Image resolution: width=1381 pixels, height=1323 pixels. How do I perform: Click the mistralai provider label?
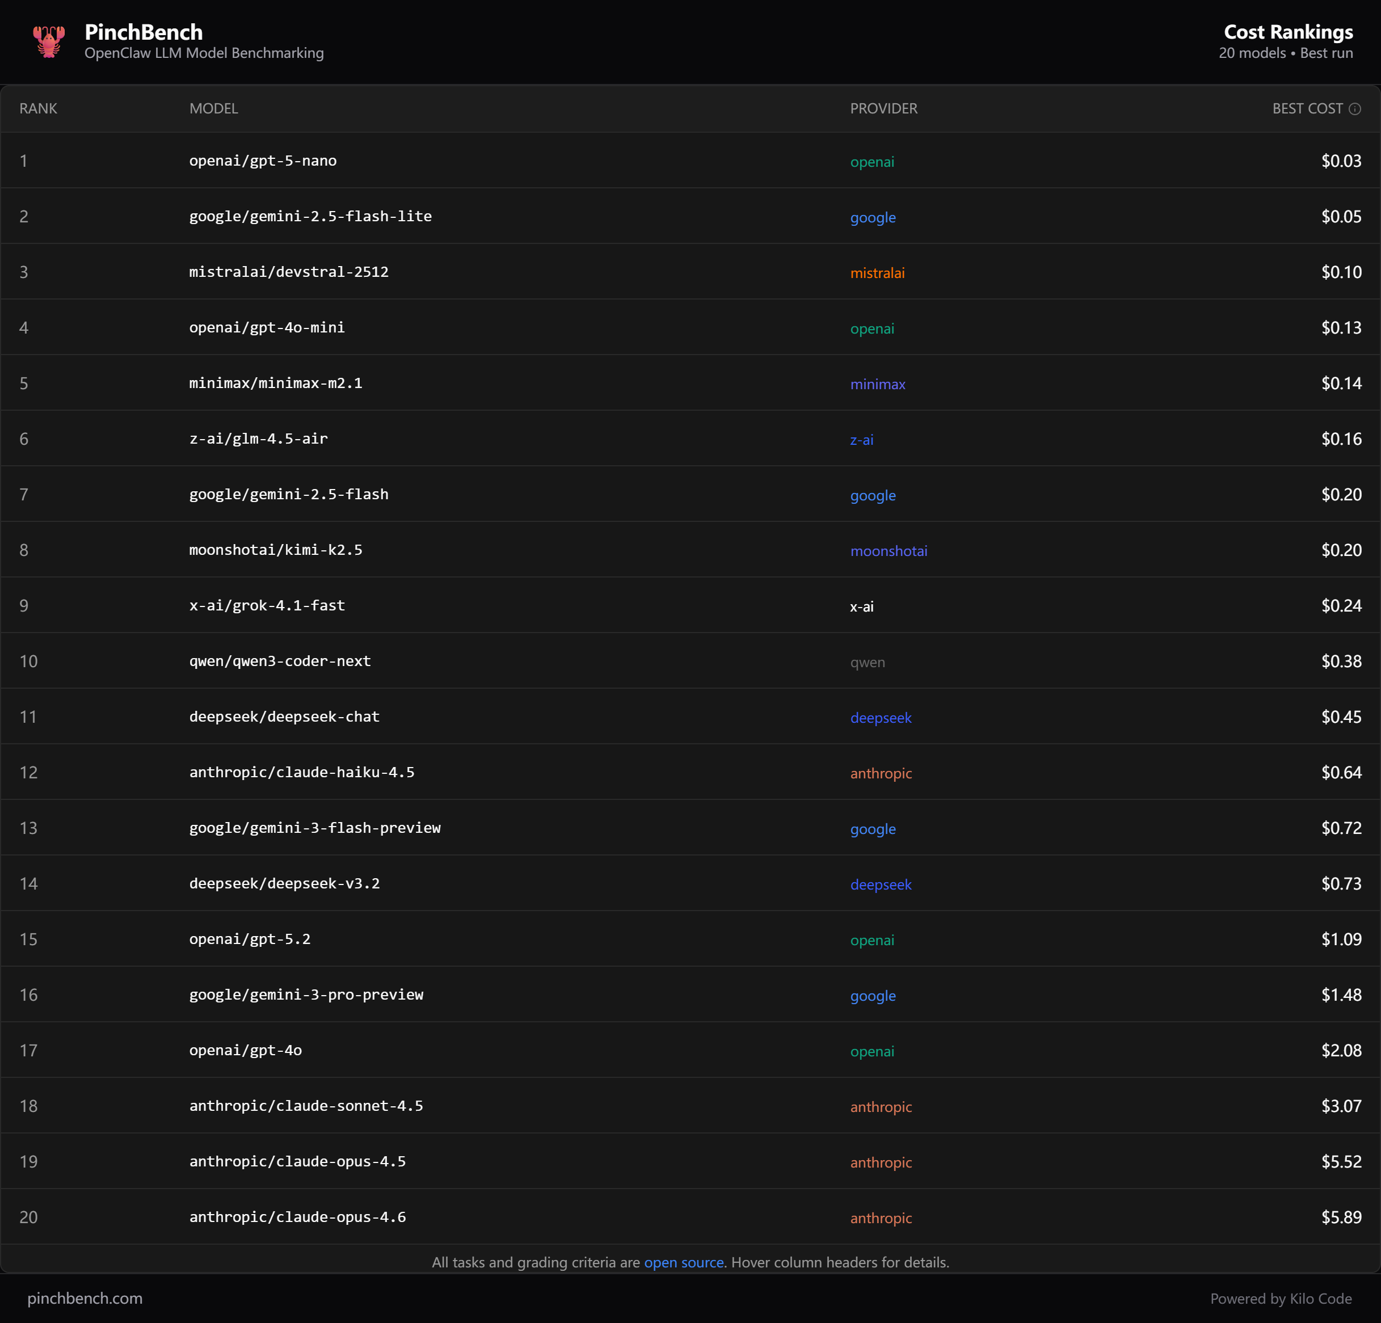(x=877, y=273)
